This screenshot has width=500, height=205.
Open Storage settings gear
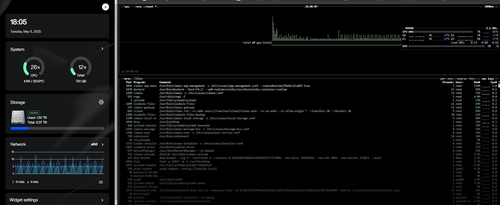[x=101, y=102]
